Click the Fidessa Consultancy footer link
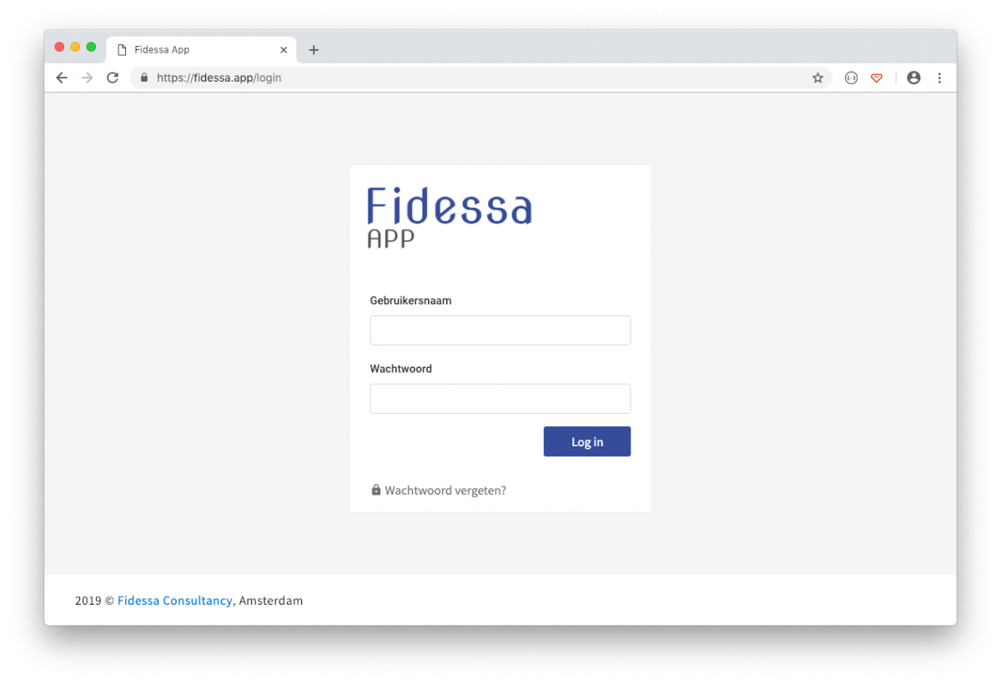Viewport: 1001px width, 684px height. (175, 601)
